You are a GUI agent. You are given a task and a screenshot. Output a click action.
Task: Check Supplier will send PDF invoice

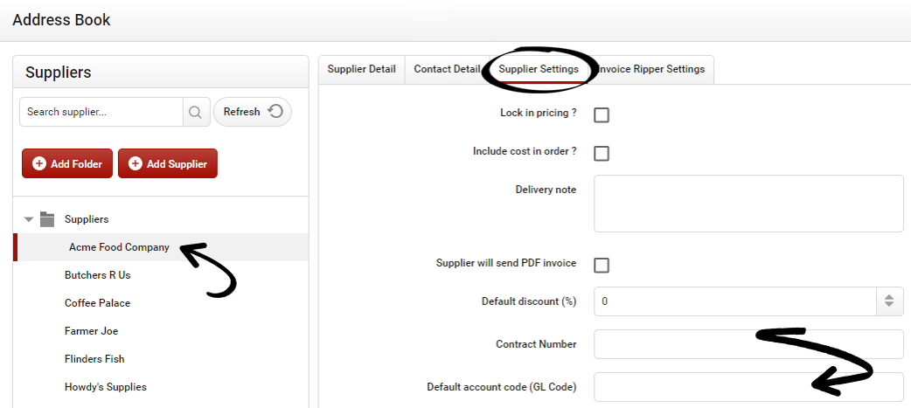pos(602,265)
